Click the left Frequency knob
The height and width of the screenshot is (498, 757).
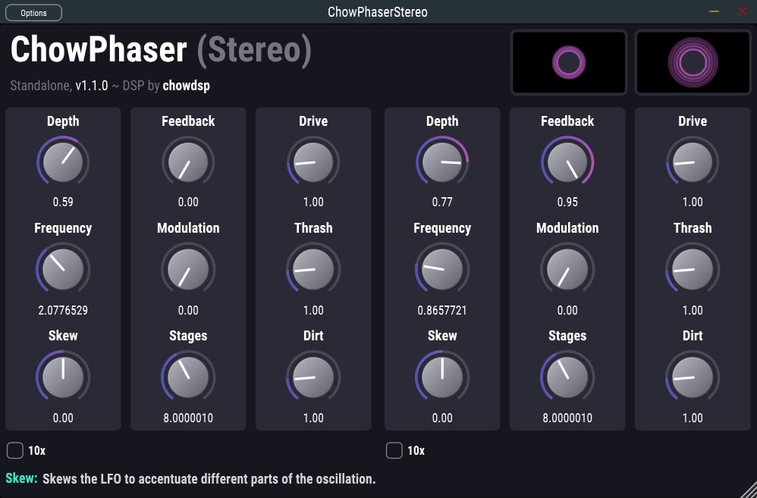[63, 269]
